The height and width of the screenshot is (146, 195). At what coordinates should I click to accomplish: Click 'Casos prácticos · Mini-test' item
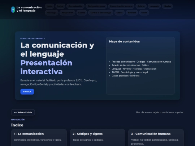125,76
